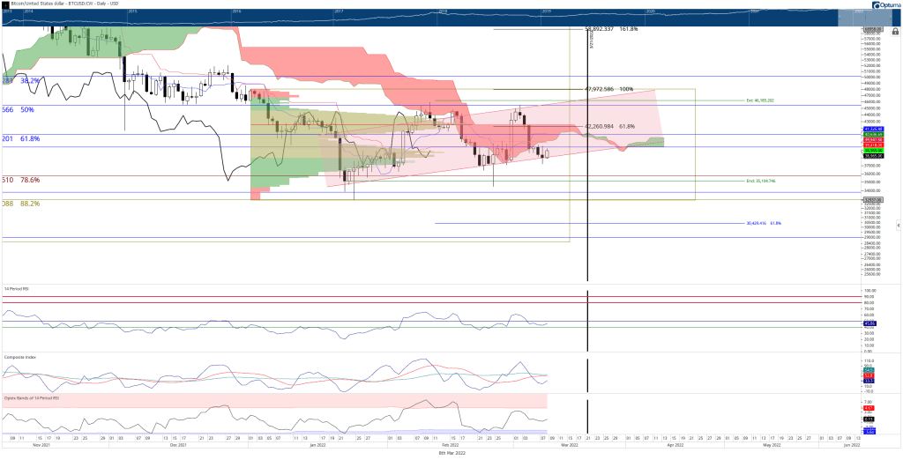
Task: Click the black plus icon beside chart title
Action: point(5,4)
